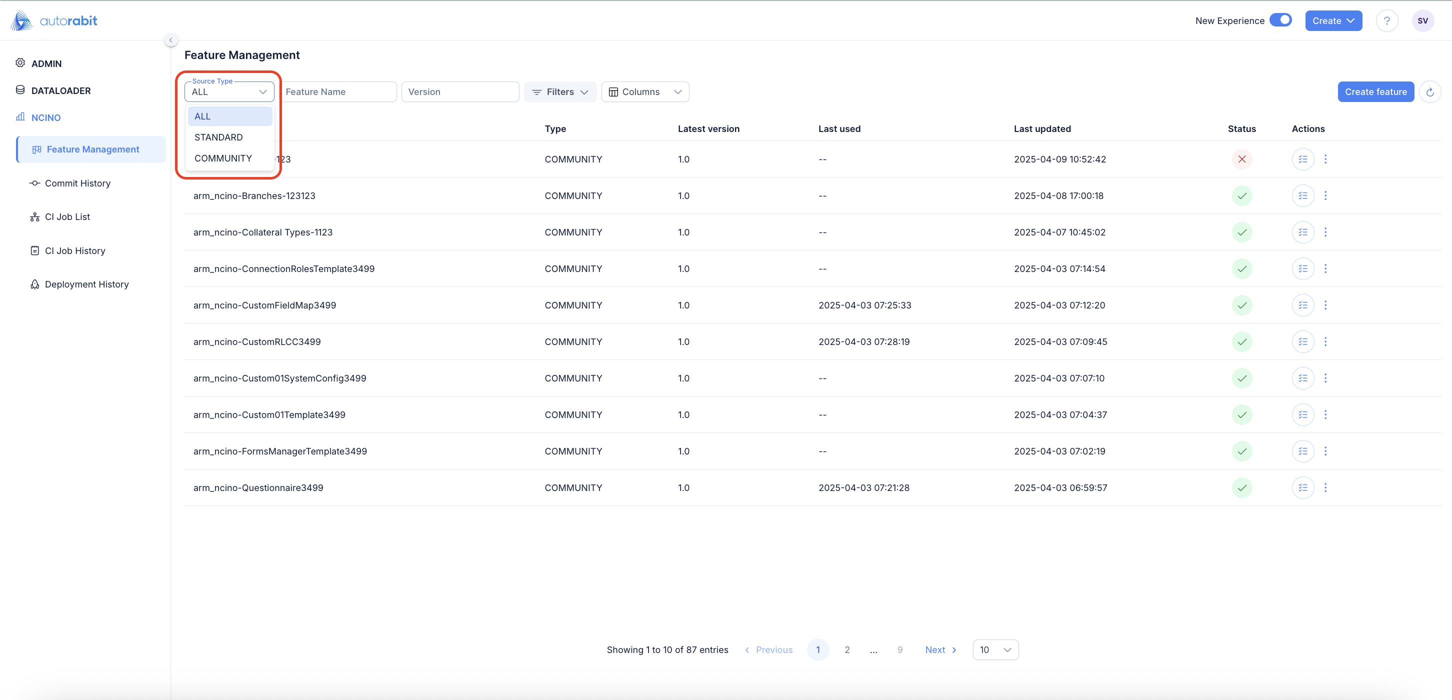
Task: Choose COMMUNITY in the Source Type list
Action: (x=223, y=158)
